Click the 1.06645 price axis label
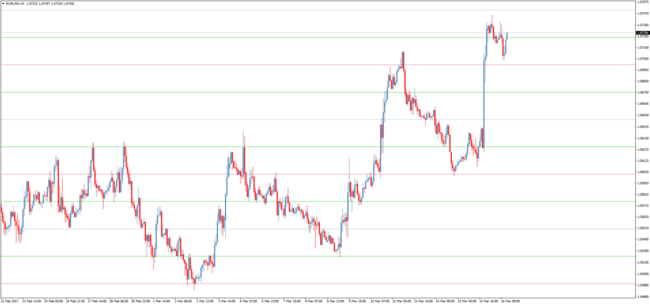Screen dimensions: 650x305 coord(643,104)
